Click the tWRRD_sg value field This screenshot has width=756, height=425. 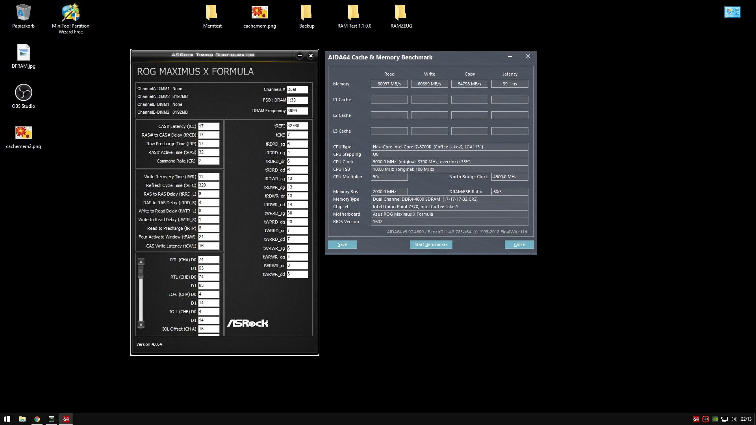point(297,213)
